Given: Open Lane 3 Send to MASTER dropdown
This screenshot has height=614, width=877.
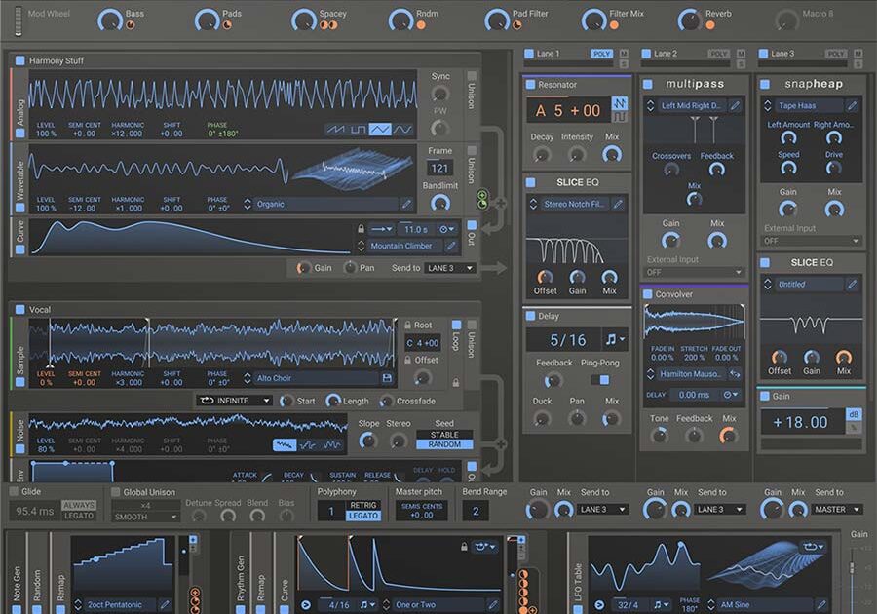Looking at the screenshot, I should (836, 510).
